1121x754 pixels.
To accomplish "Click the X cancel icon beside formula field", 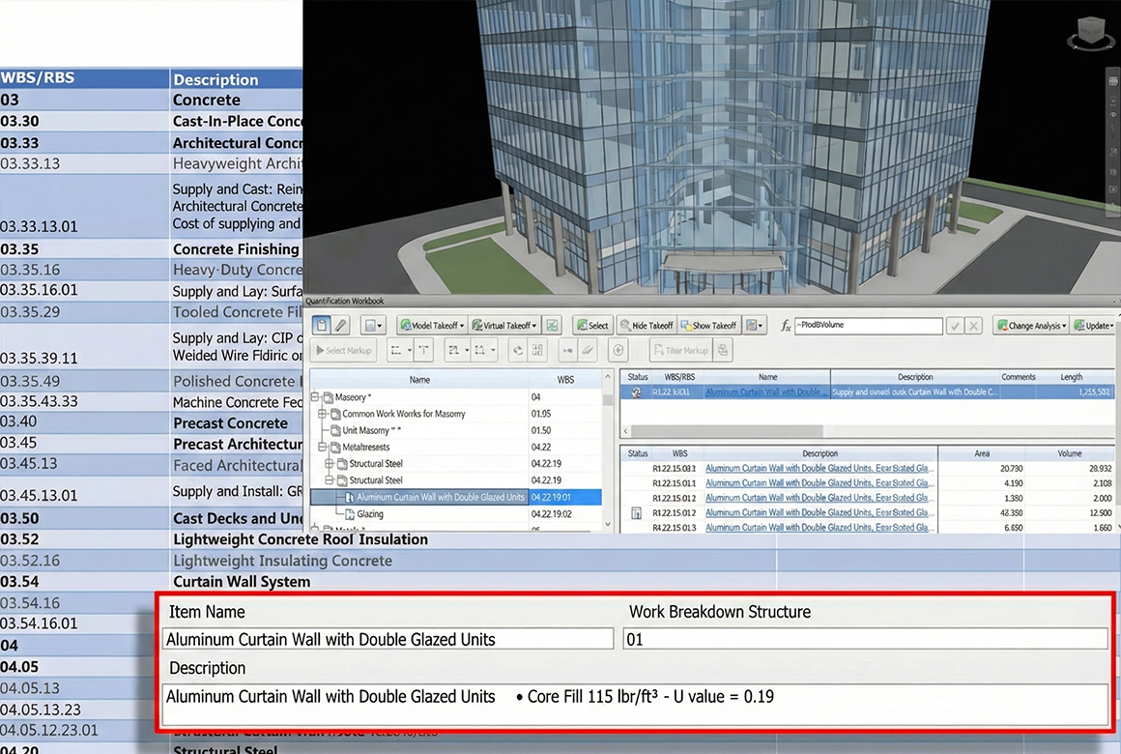I will tap(974, 327).
